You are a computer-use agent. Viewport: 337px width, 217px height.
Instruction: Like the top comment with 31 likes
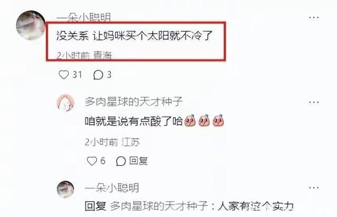(64, 75)
